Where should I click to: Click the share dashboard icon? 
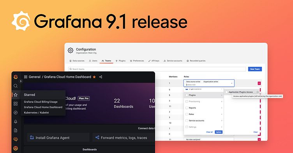(101, 77)
